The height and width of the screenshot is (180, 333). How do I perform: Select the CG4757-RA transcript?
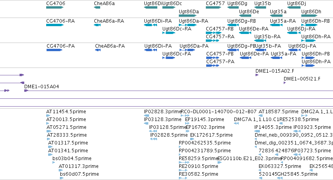[x=212, y=41]
